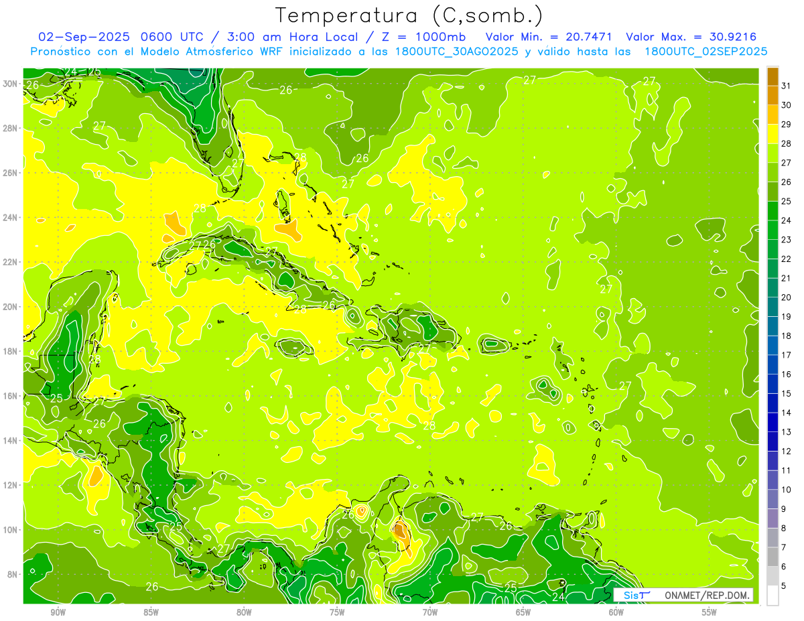Click the colorbar value "12"
This screenshot has height=621, width=804.
click(x=787, y=451)
